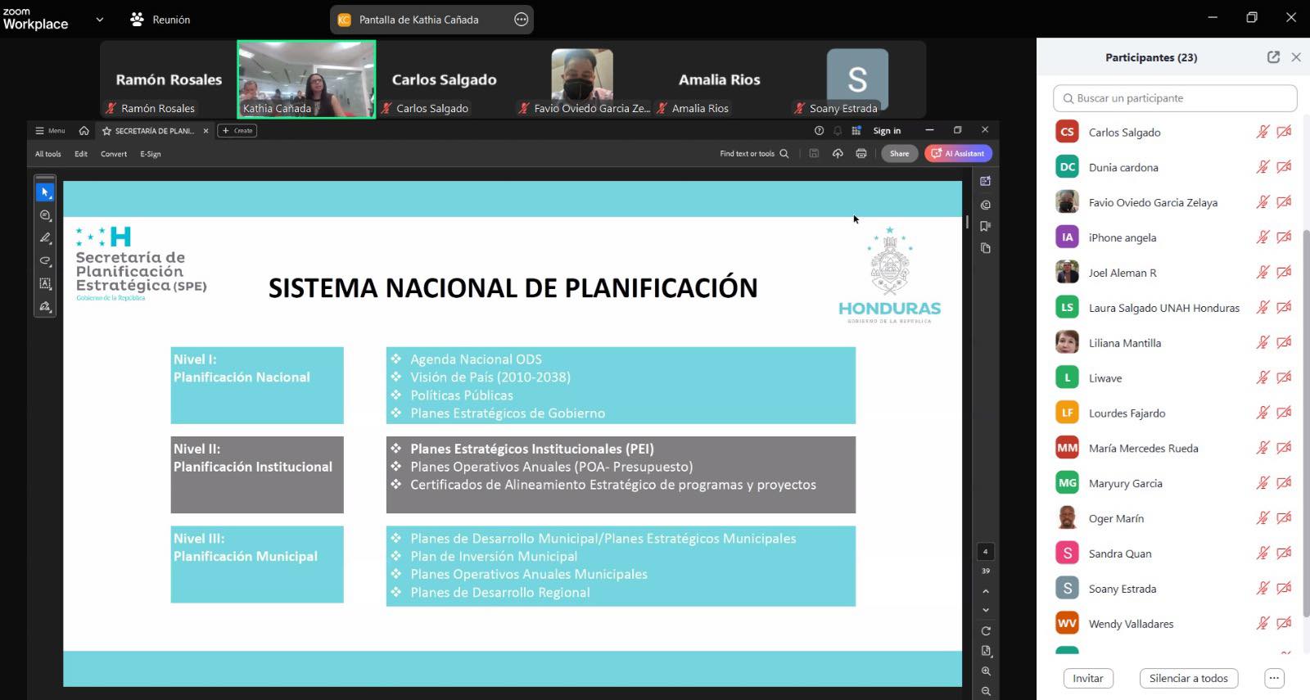Image resolution: width=1310 pixels, height=700 pixels.
Task: Open the All tools menu
Action: click(47, 154)
